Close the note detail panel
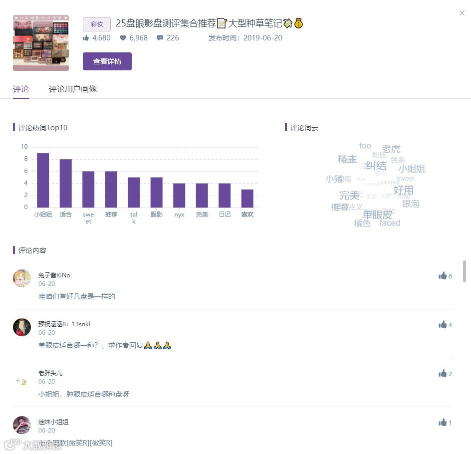The width and height of the screenshot is (471, 454). (462, 13)
